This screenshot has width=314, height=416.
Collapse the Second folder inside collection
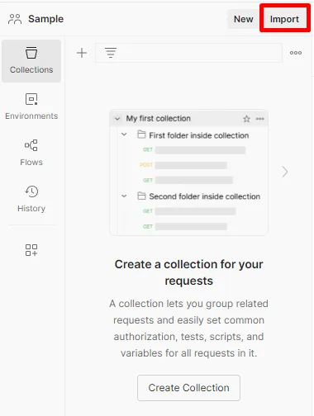tap(124, 196)
